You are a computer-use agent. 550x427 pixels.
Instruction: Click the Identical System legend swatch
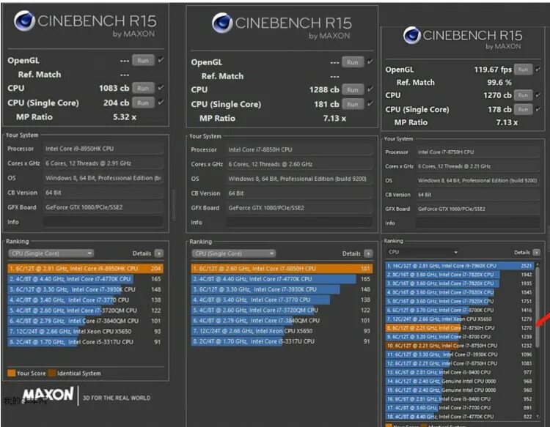(51, 373)
